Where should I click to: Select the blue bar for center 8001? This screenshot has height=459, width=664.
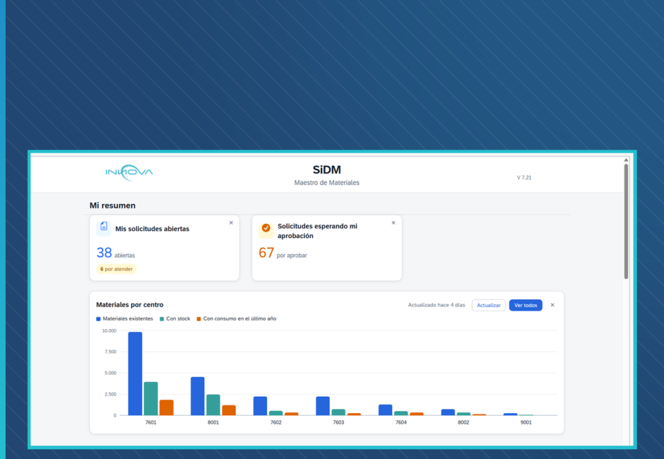[198, 396]
